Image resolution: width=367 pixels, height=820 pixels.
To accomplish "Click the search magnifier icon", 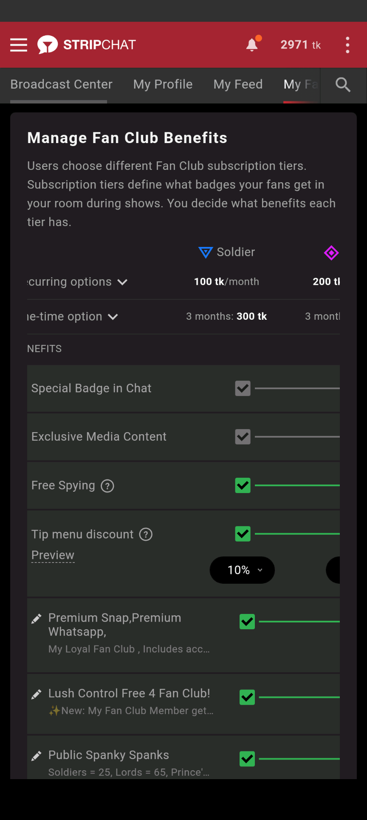I will pyautogui.click(x=343, y=85).
